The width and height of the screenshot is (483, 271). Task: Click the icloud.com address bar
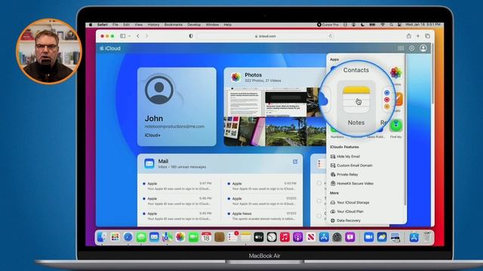coord(265,36)
